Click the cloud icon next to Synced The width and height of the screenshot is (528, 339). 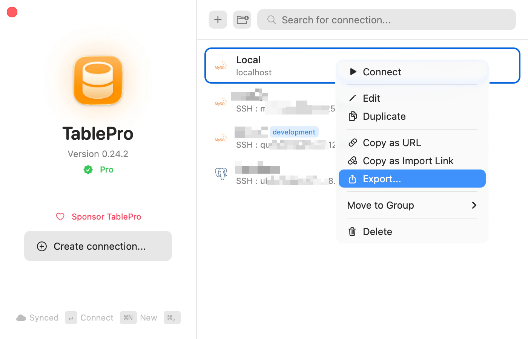pyautogui.click(x=21, y=318)
